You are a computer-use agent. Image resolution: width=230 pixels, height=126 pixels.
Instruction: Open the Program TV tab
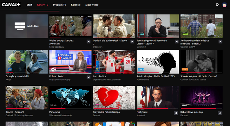click(x=60, y=5)
